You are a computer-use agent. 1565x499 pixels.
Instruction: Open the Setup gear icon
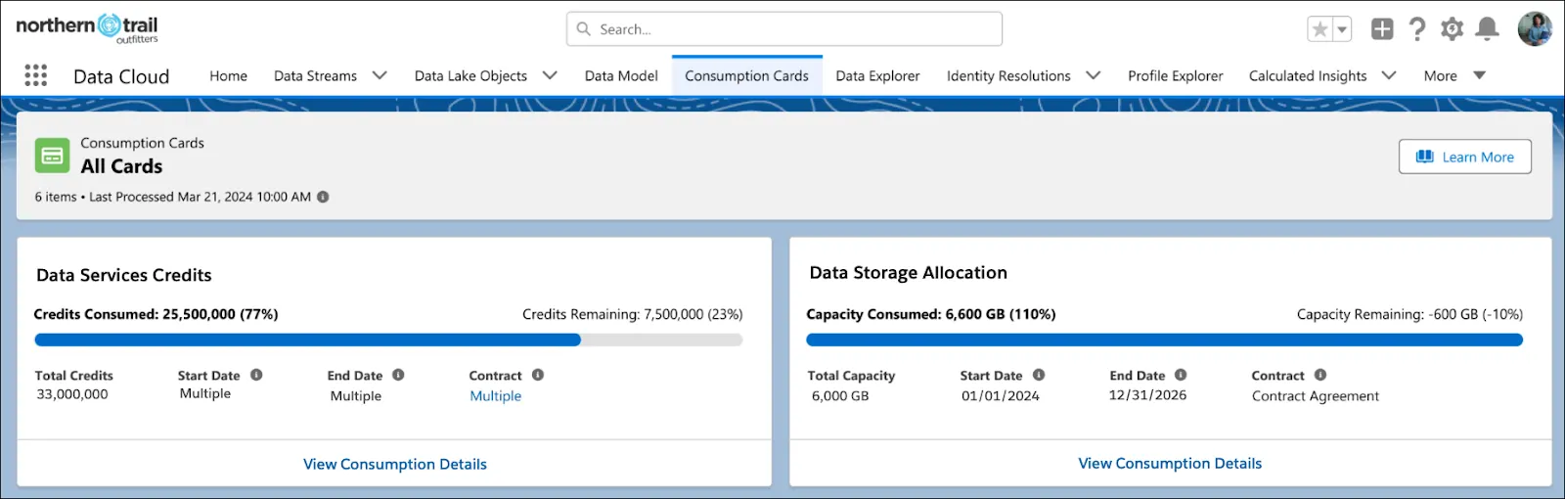[x=1452, y=29]
